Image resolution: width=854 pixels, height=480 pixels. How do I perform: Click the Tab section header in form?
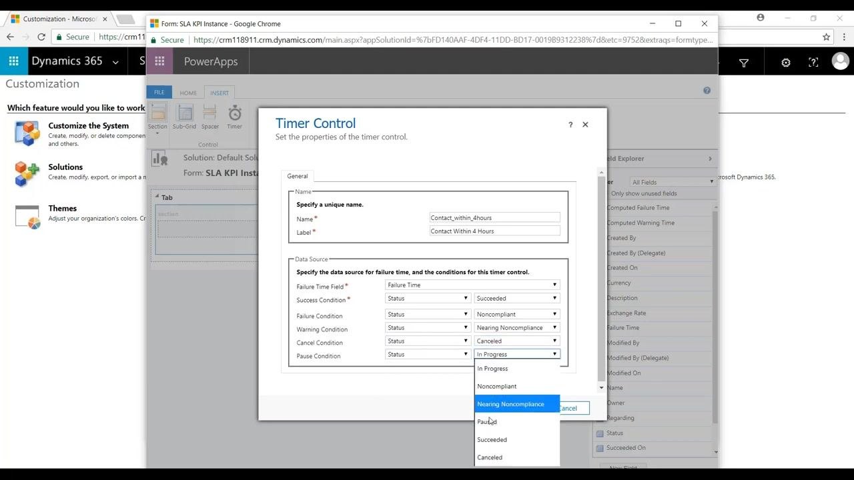[167, 197]
